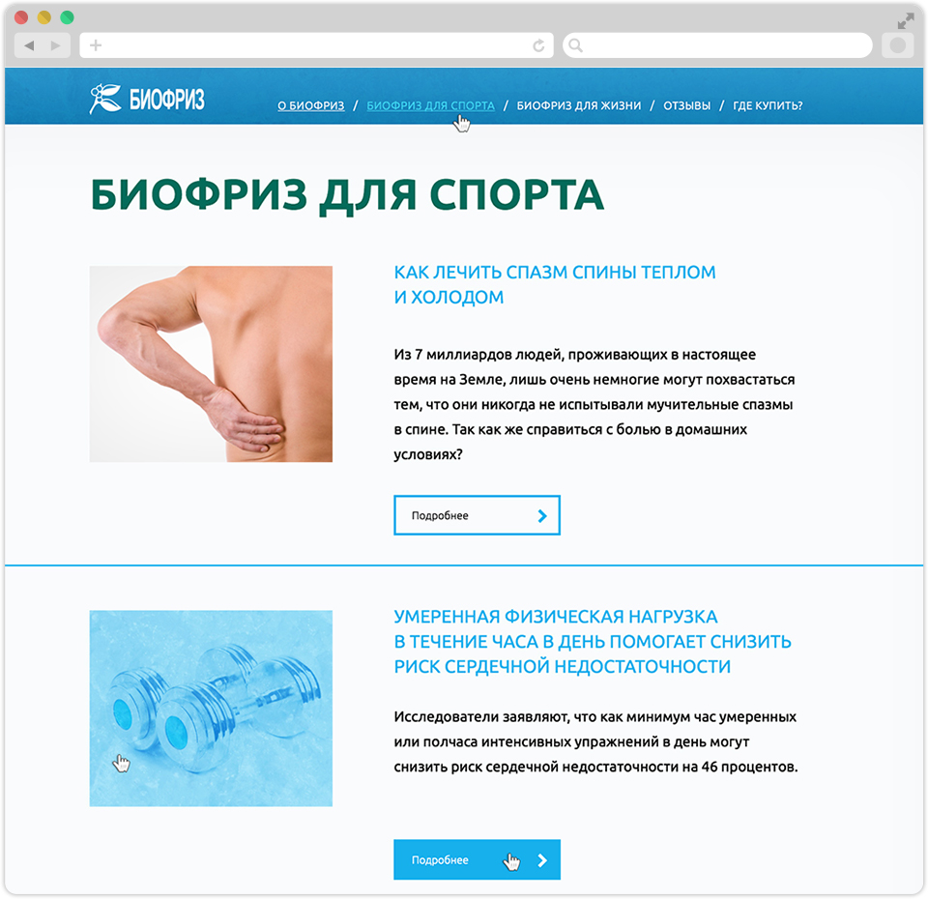Select БИОФРИЗ ДЛЯ СПОРТА in navigation

(430, 105)
